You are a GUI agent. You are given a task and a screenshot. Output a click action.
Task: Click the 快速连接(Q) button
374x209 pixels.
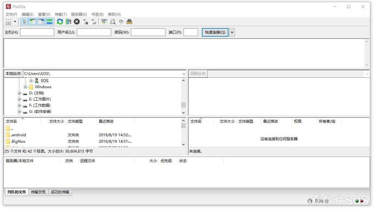click(x=215, y=32)
